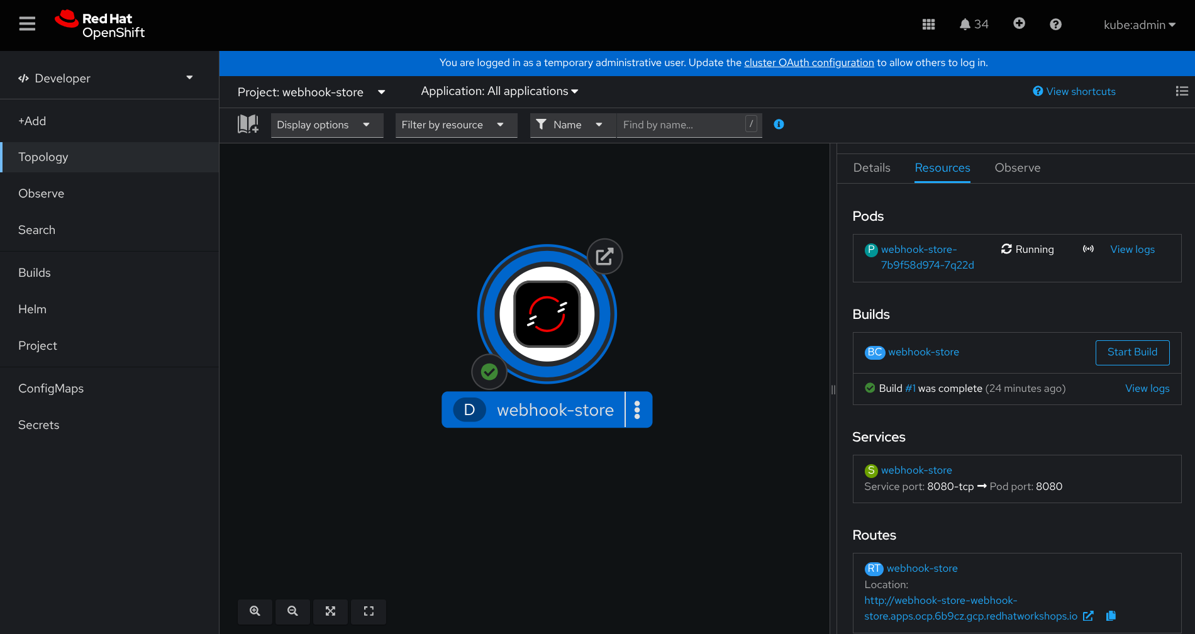Switch to the Details tab
Screen dimensions: 1195x634
point(871,168)
